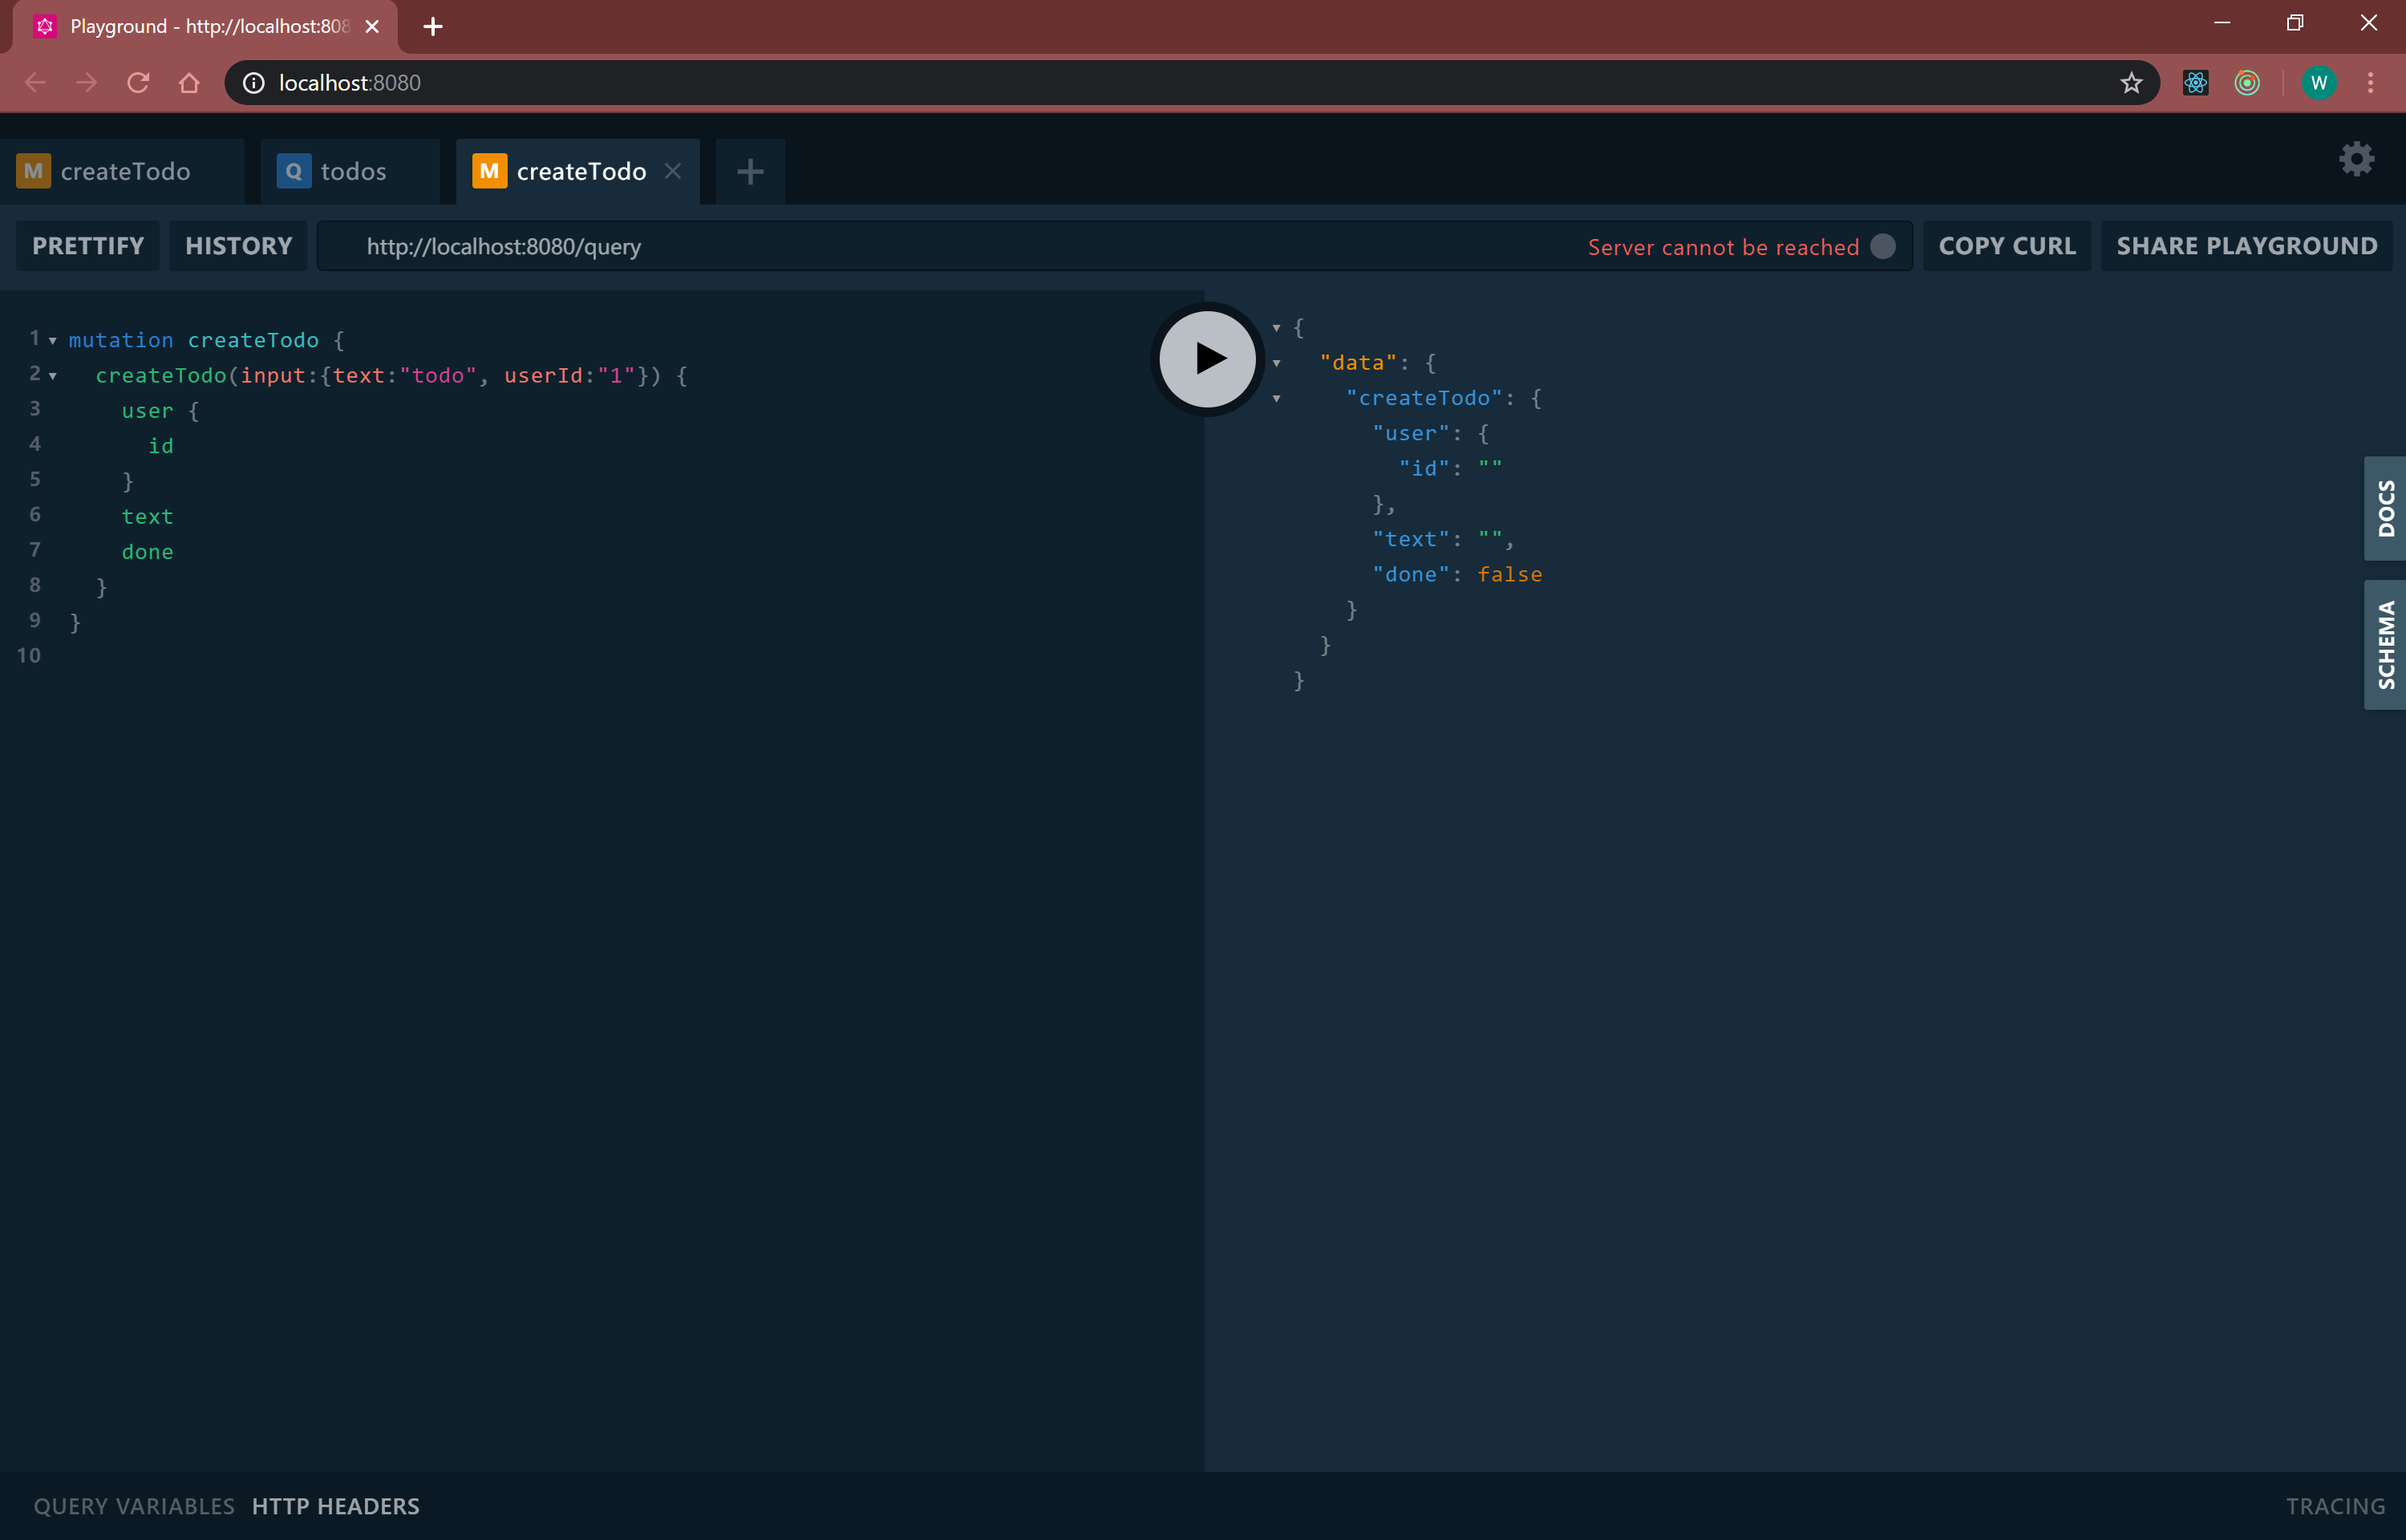Open Chrome three-dot menu
The image size is (2406, 1540).
pos(2370,83)
